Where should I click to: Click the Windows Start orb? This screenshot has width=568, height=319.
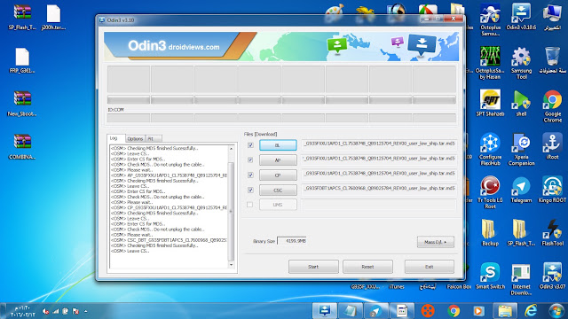[x=556, y=311]
